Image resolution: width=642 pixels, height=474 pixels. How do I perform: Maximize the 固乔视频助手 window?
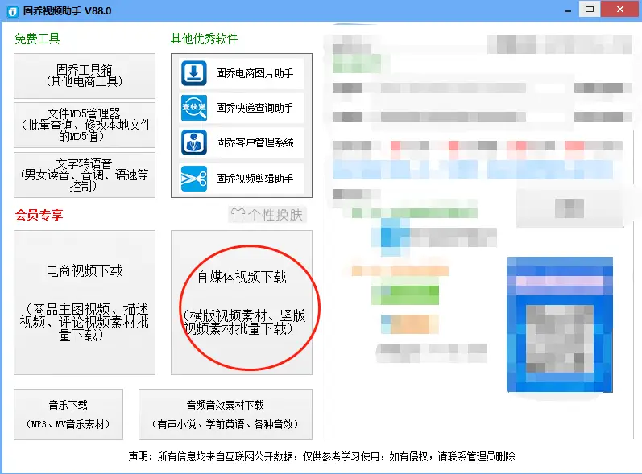coord(590,9)
